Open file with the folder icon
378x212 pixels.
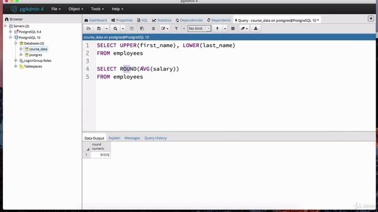[89, 29]
